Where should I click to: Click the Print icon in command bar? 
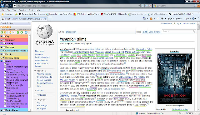click(162, 19)
